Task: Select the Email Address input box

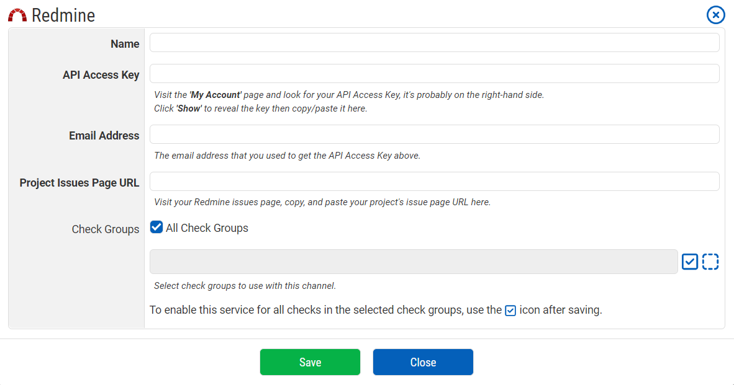Action: click(434, 135)
